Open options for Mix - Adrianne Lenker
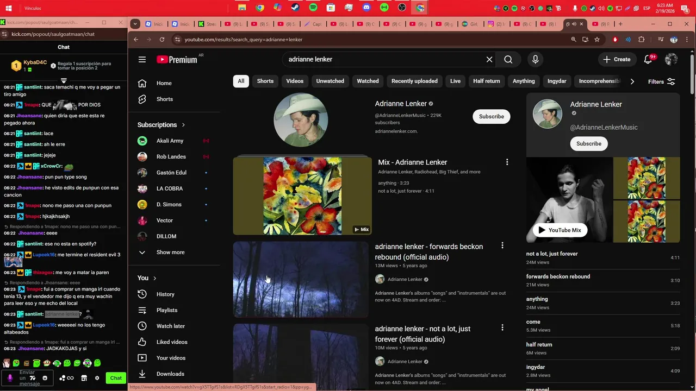Viewport: 696px width, 391px height. 507,162
